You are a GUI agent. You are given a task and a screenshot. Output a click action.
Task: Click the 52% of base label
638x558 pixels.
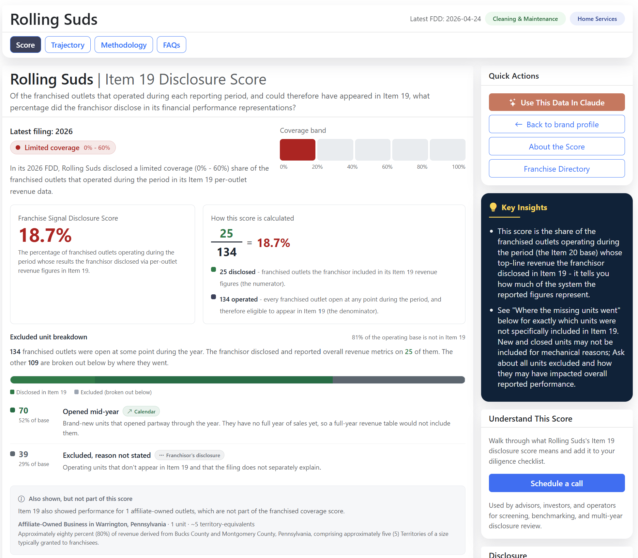[x=34, y=420]
